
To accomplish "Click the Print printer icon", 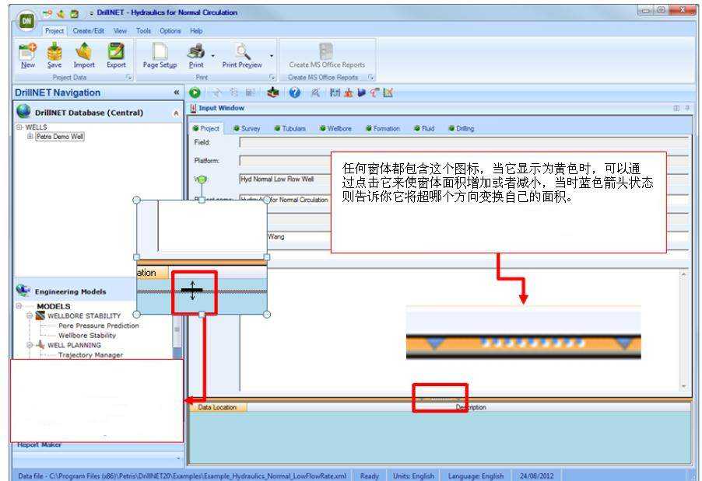I will pyautogui.click(x=196, y=51).
